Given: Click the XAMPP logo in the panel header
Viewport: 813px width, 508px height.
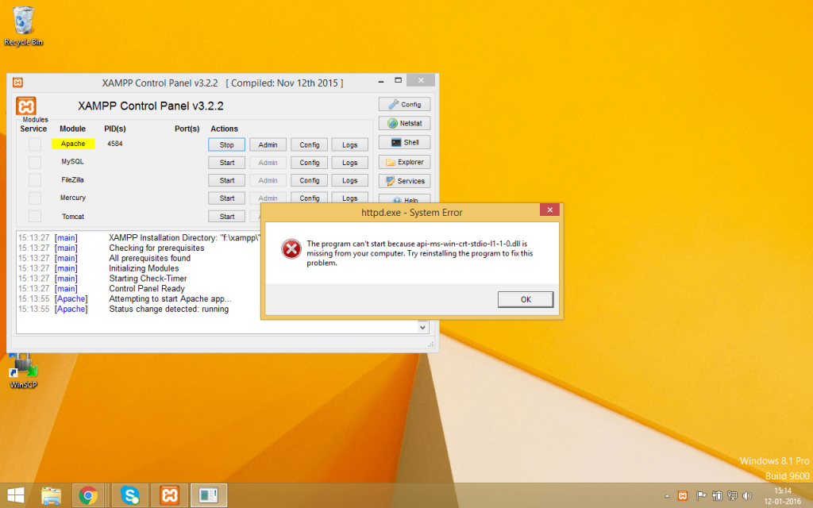Looking at the screenshot, I should pyautogui.click(x=26, y=106).
